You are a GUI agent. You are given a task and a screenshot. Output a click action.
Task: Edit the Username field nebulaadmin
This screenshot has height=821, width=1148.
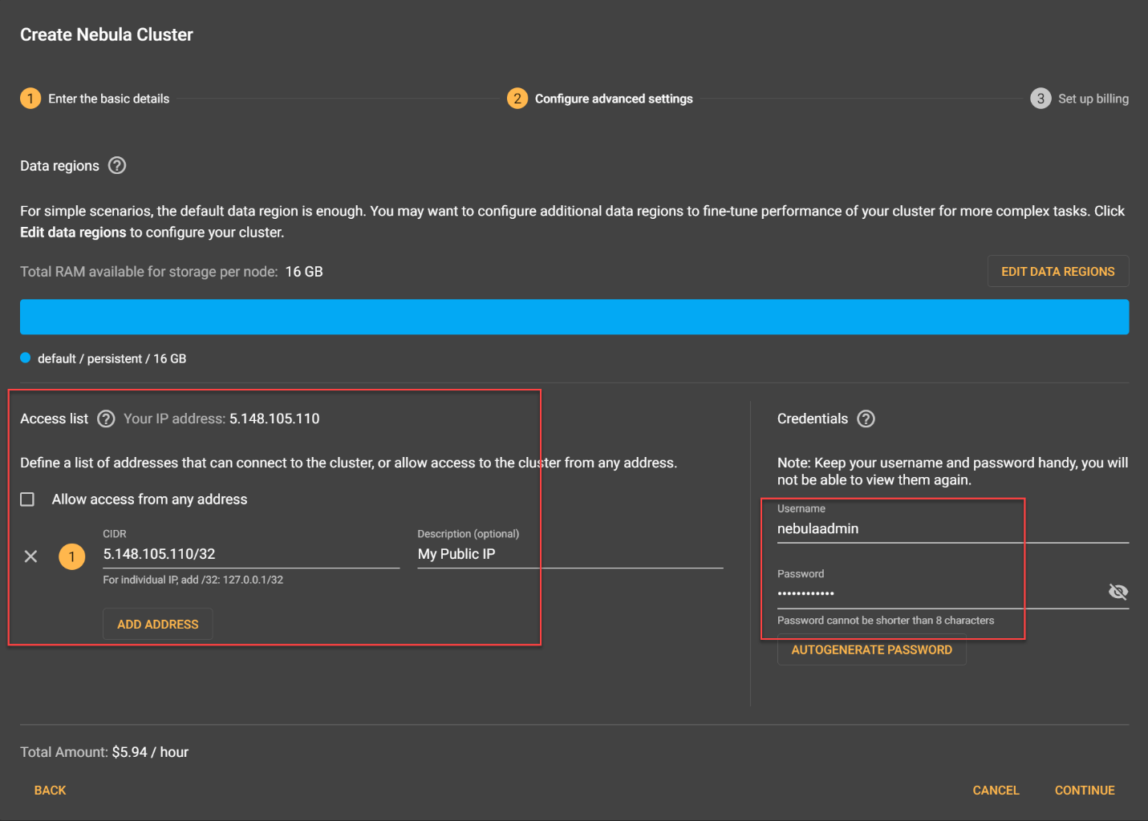(951, 528)
